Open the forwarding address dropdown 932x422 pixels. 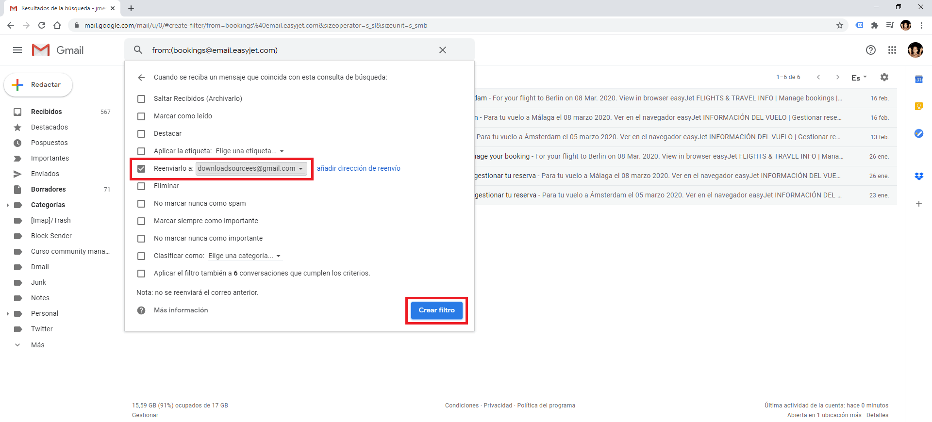251,168
